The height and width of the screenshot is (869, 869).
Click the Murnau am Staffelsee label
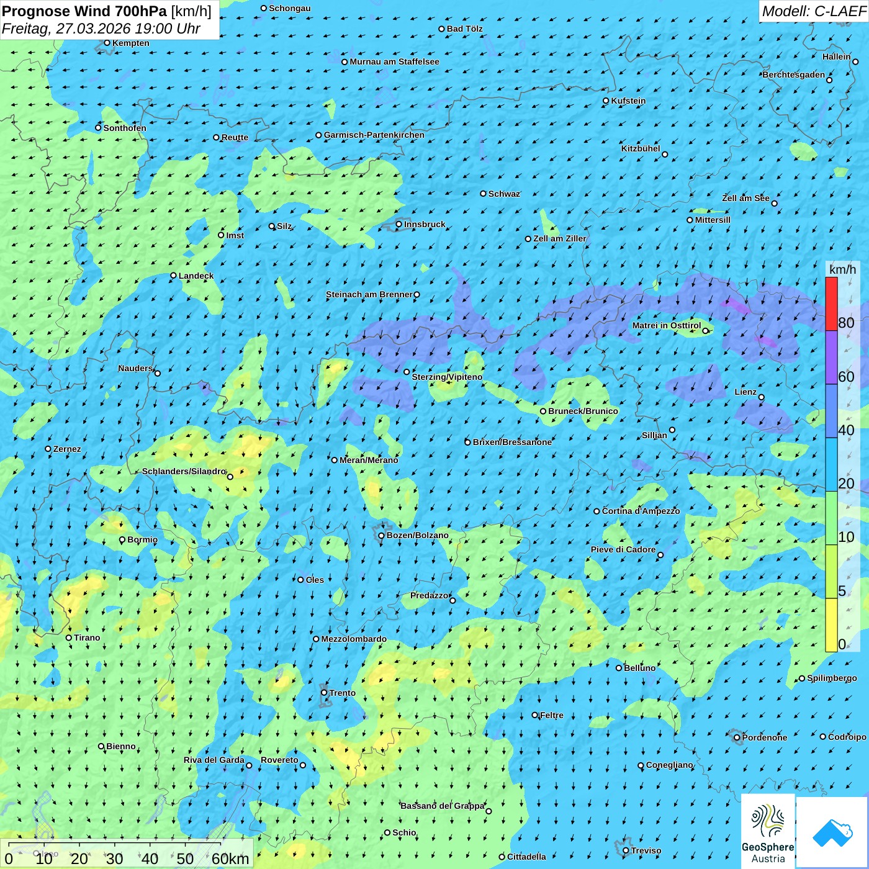coord(394,61)
